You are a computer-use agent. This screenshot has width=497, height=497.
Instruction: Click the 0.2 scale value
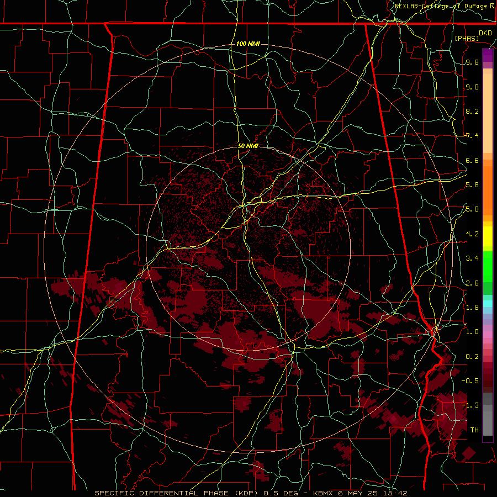coord(472,356)
